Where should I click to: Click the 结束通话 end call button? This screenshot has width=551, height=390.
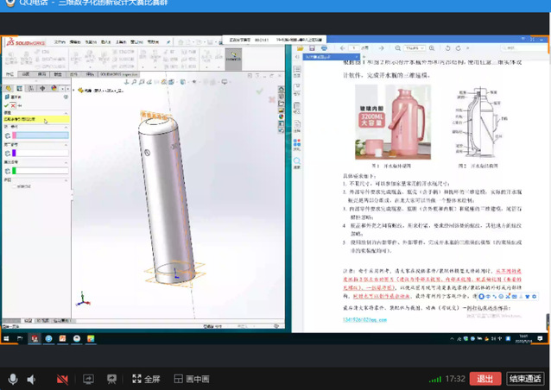[525, 379]
